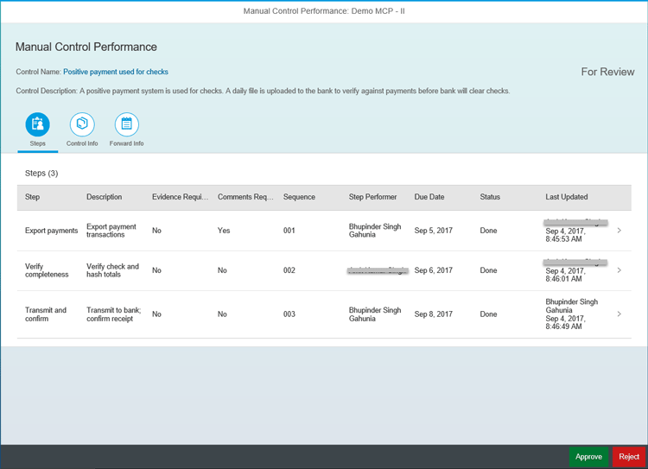Expand the Verify completeness row chevron
The image size is (648, 469).
click(619, 270)
